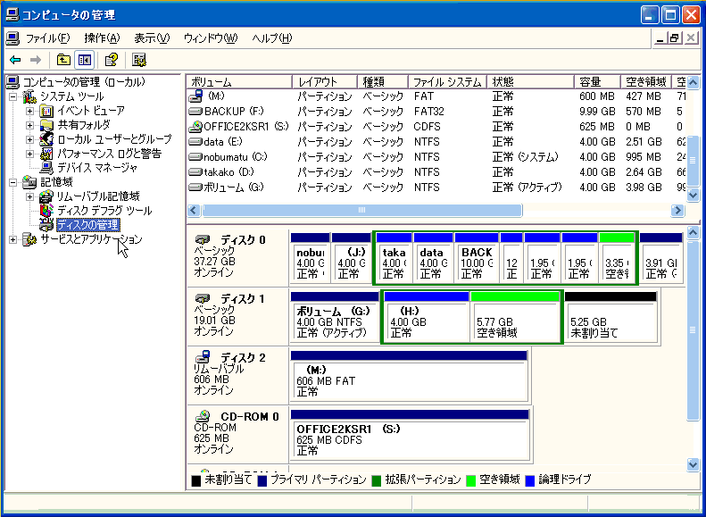
Task: Click the Up one level toolbar icon
Action: click(63, 60)
